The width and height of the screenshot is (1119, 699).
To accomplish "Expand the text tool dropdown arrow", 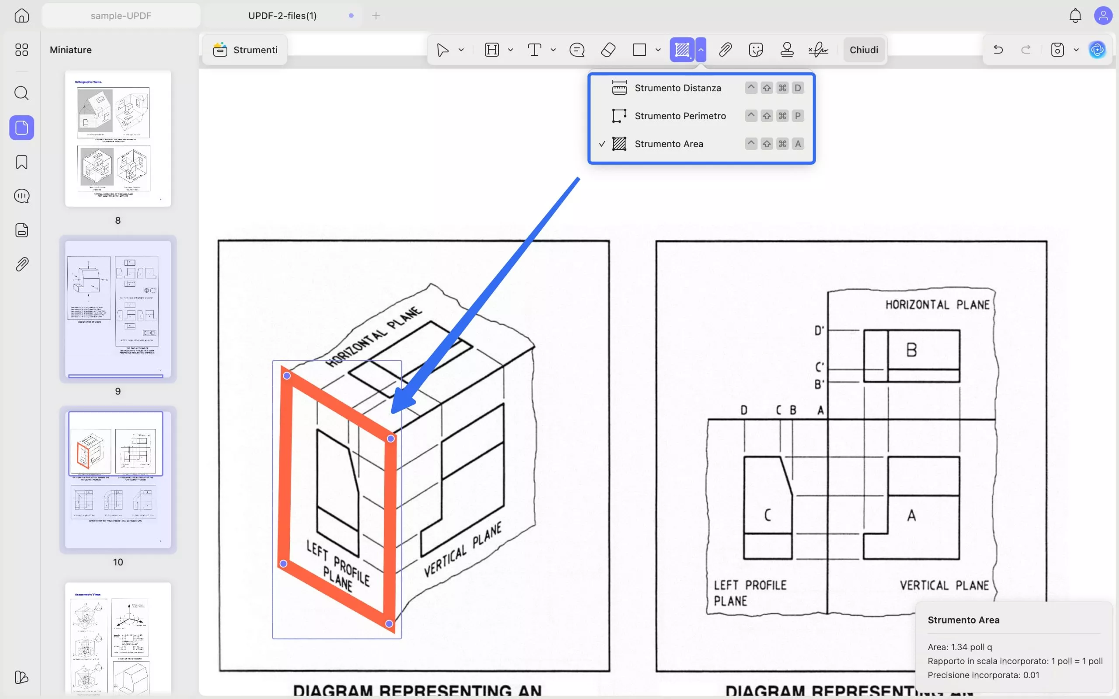I will point(553,49).
